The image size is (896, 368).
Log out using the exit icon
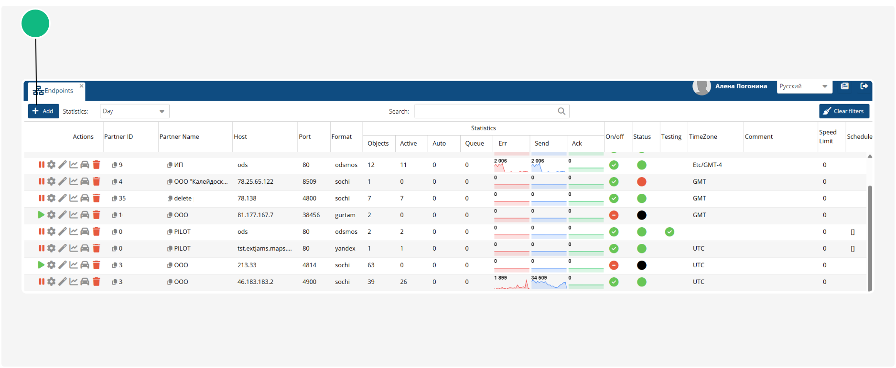coord(864,86)
